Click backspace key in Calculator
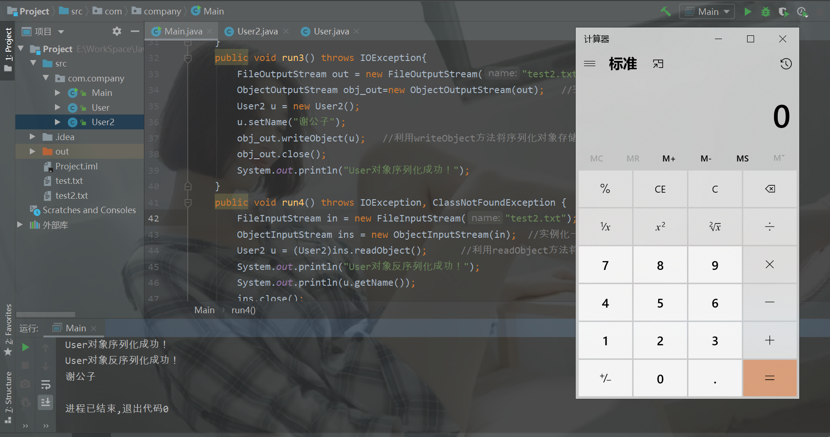The width and height of the screenshot is (830, 437). (770, 189)
